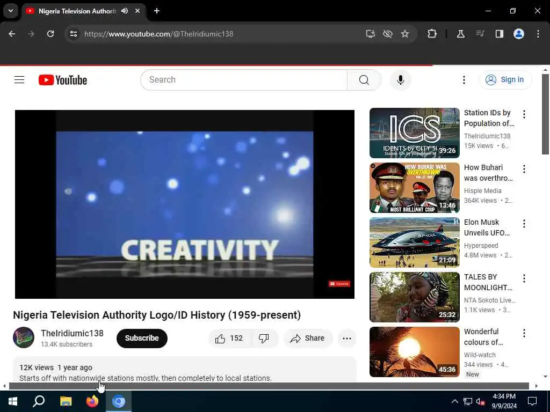Click scroll right arrow on horizontal scrollbar

click(536, 386)
